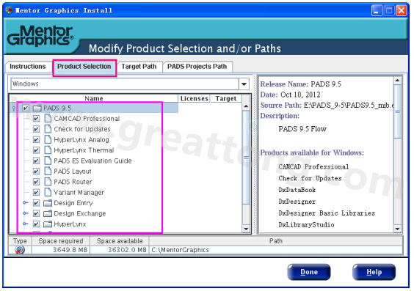414x291 pixels.
Task: Switch to the Target Path tab
Action: pyautogui.click(x=139, y=67)
